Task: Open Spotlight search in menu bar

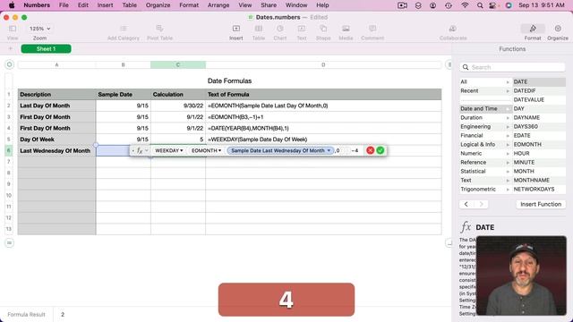Action: click(x=480, y=5)
